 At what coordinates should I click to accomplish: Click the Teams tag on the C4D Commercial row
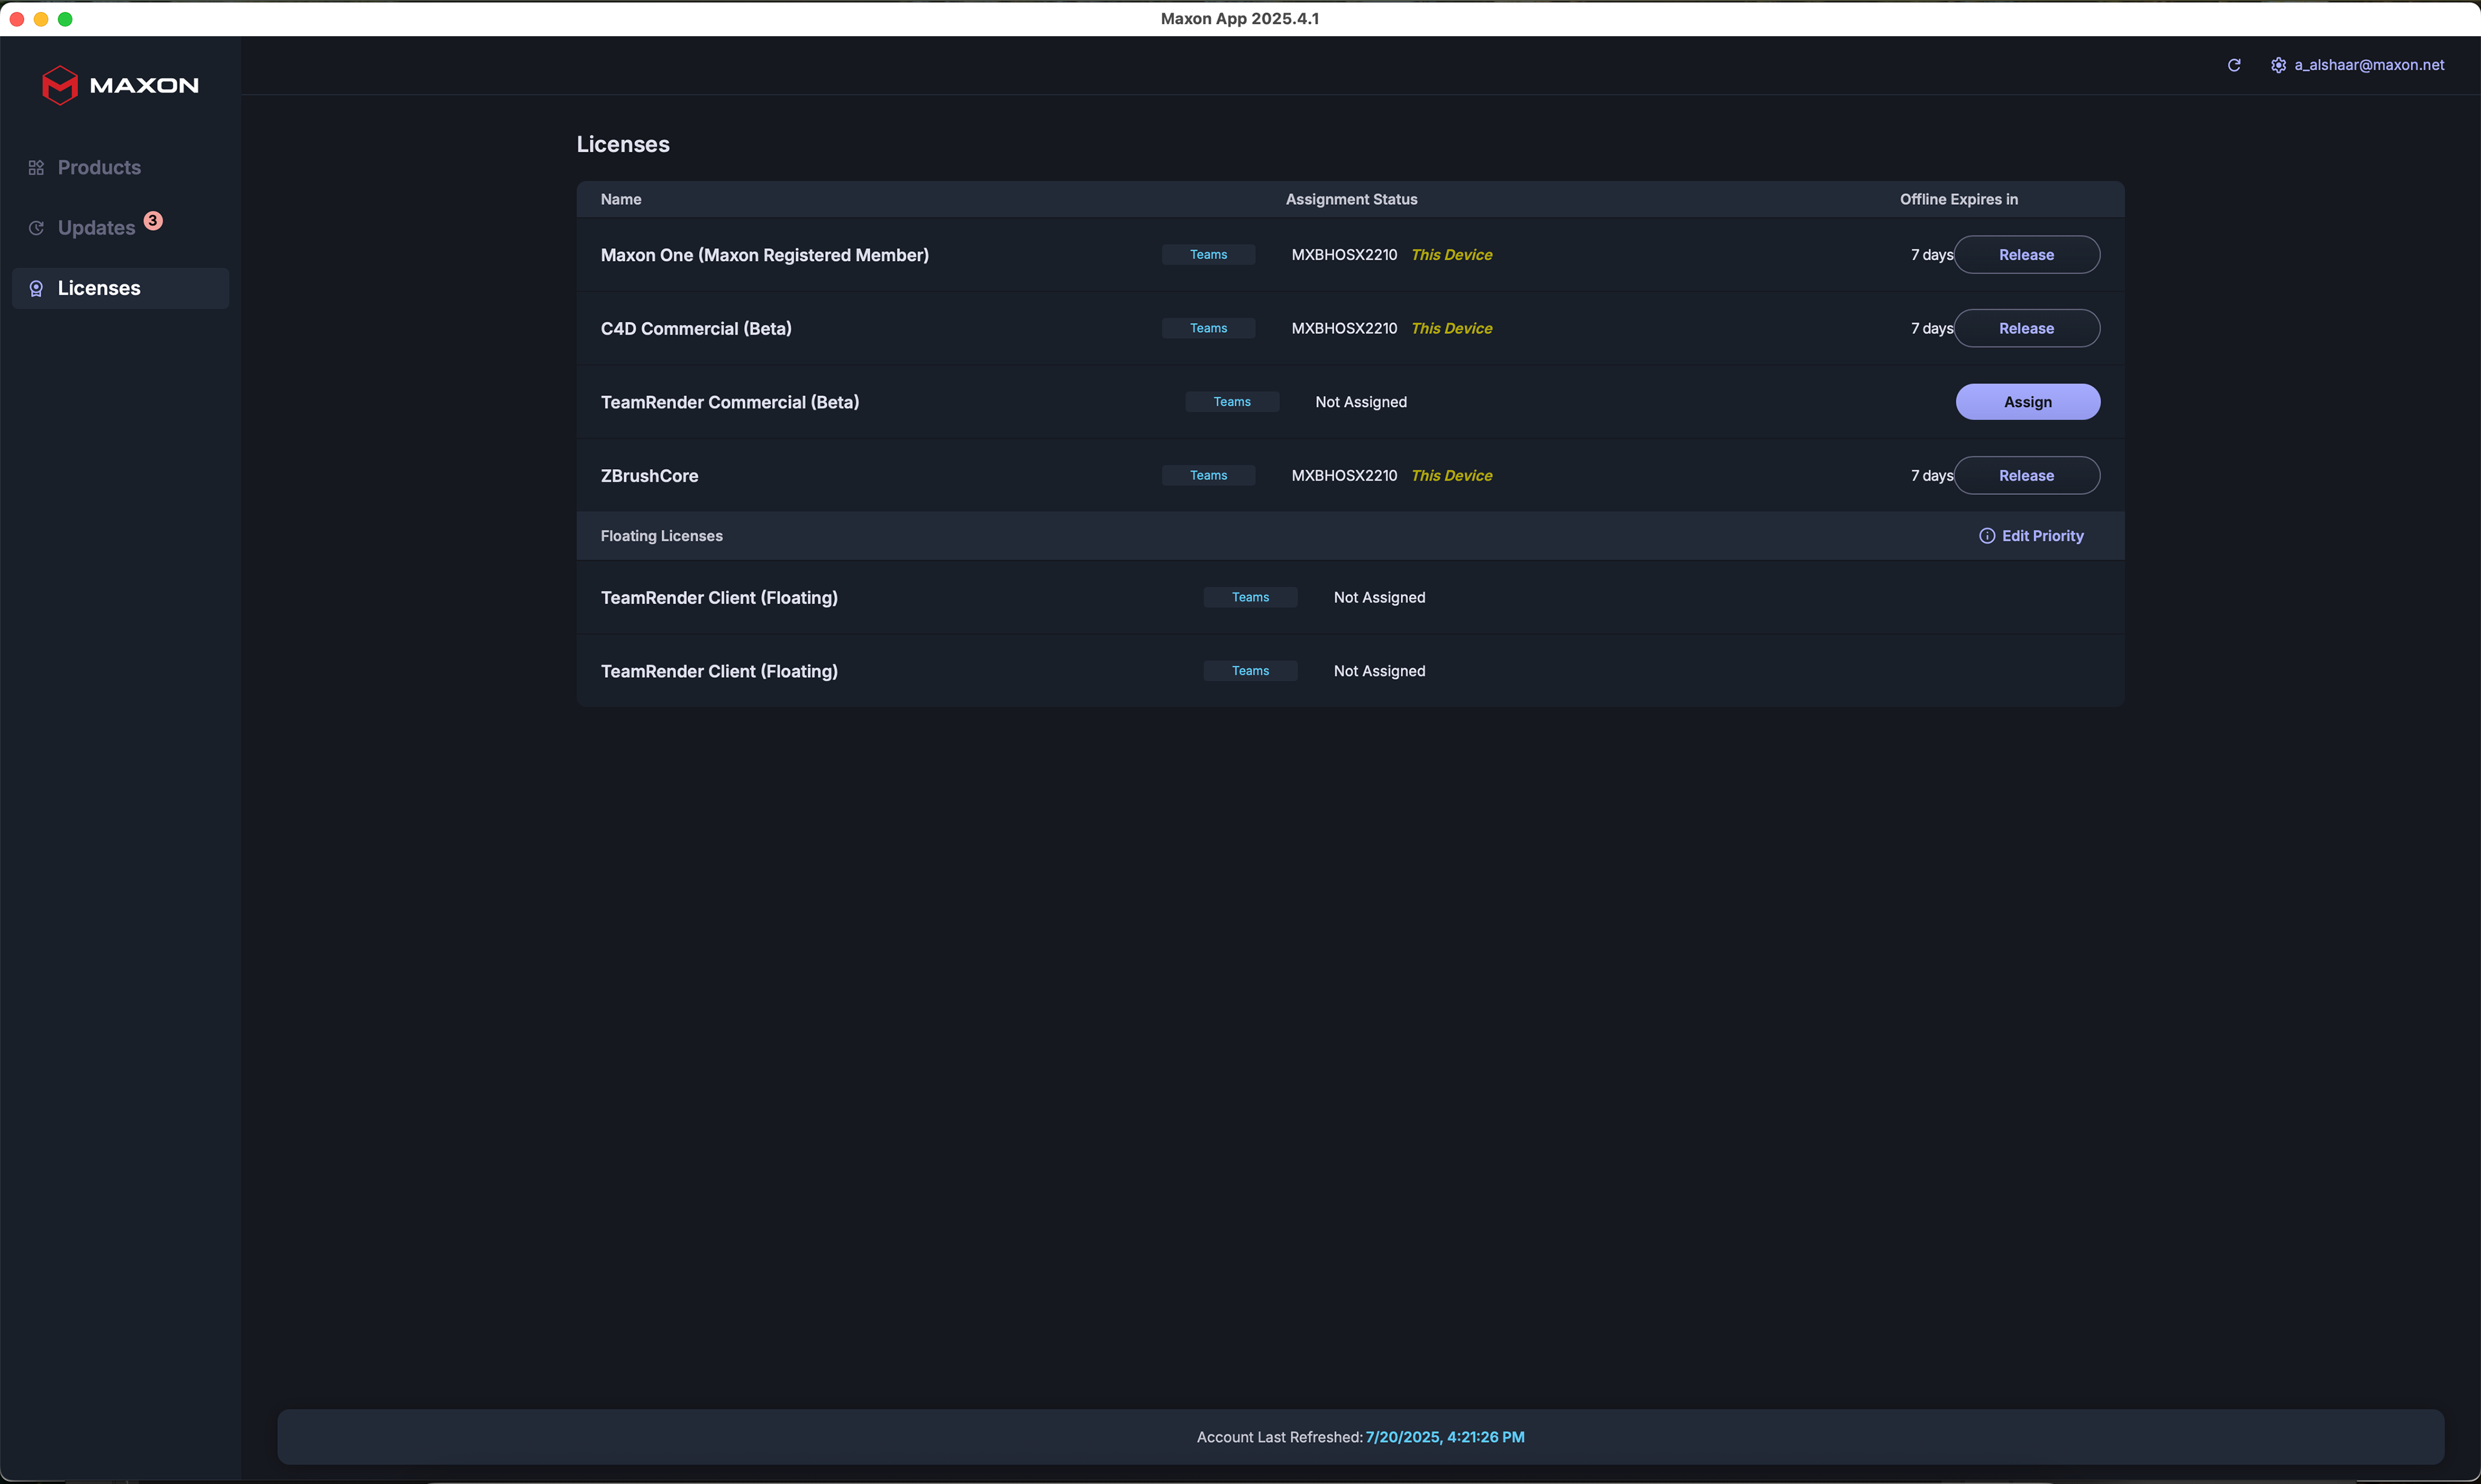point(1208,328)
